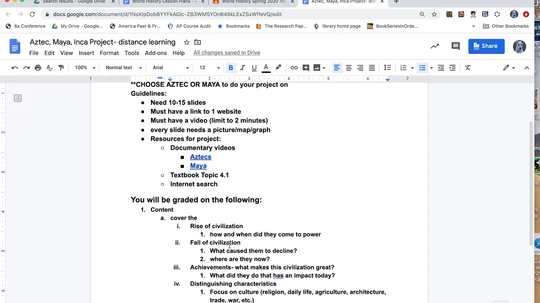
Task: Open the Edit menu
Action: [49, 53]
